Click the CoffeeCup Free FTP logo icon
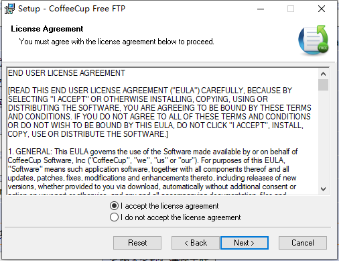 314,40
